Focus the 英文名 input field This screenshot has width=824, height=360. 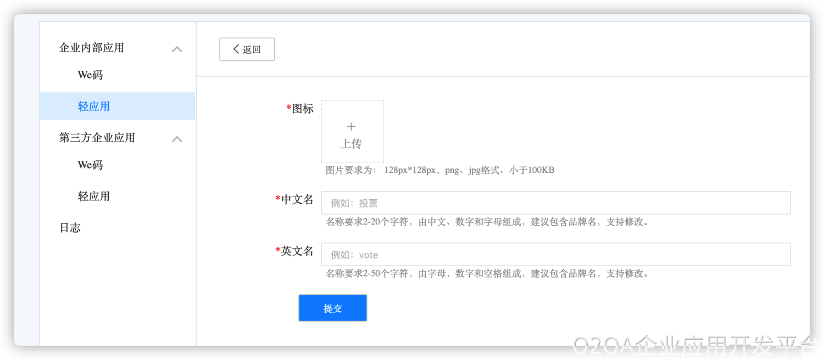555,255
